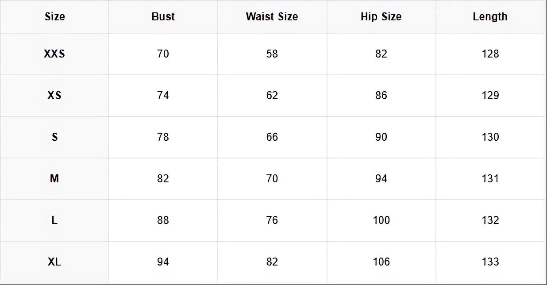The height and width of the screenshot is (285, 547).
Task: Select the XL size row label
Action: click(x=54, y=262)
